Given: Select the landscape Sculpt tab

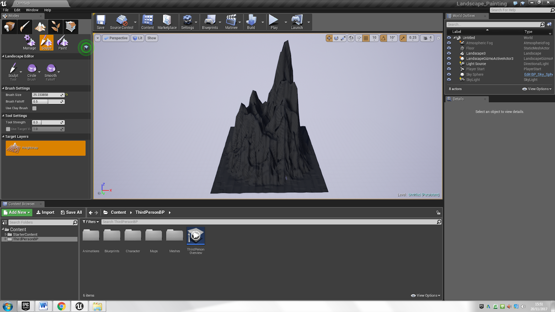Looking at the screenshot, I should [x=46, y=43].
